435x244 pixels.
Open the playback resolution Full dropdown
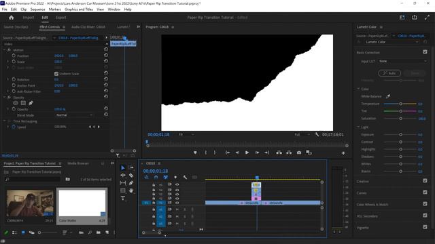point(302,134)
